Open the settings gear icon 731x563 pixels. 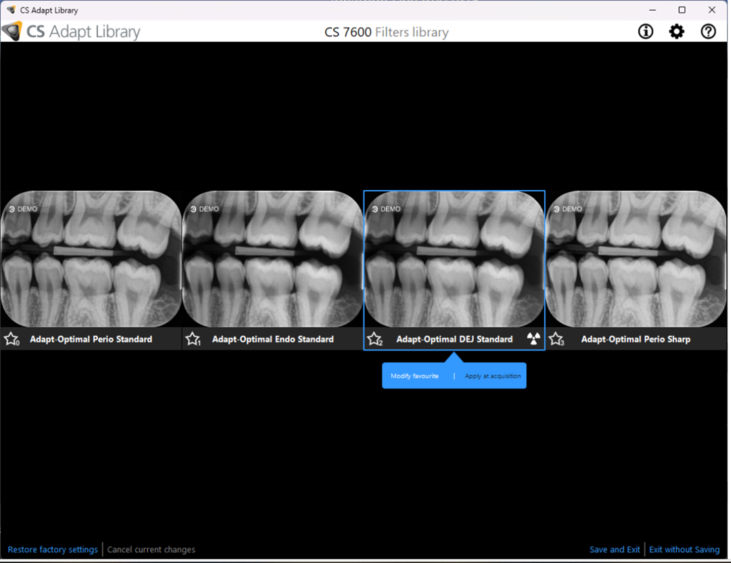[677, 31]
